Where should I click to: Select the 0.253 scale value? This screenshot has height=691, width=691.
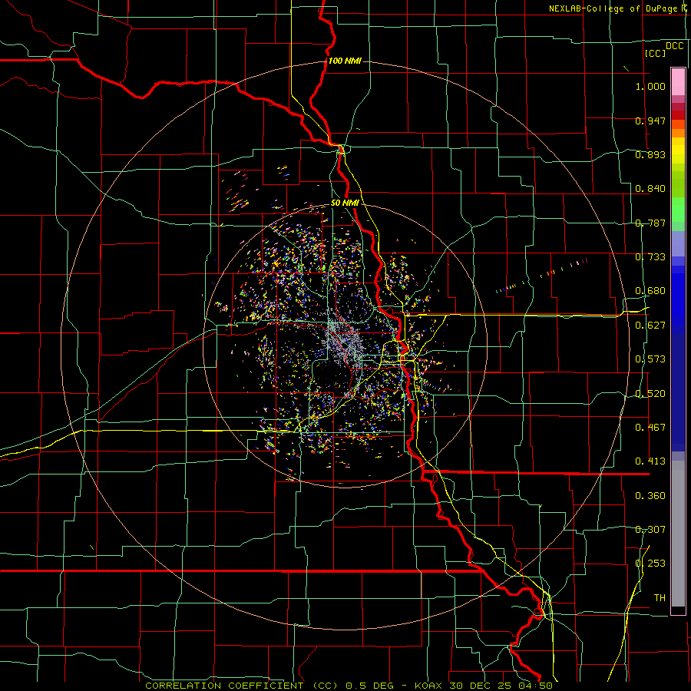pos(650,564)
